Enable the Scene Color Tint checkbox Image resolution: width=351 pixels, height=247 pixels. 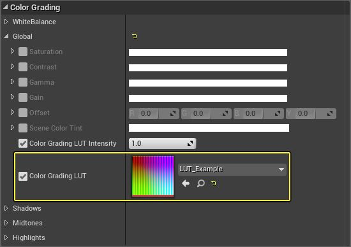(23, 128)
